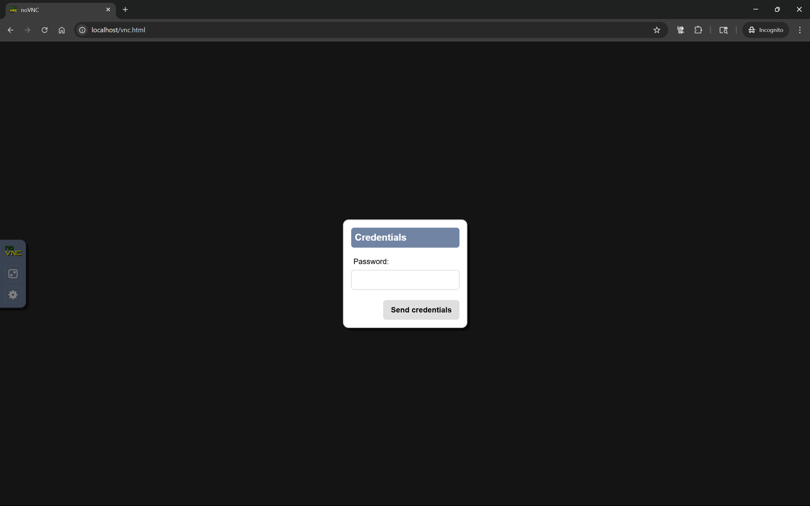This screenshot has height=506, width=810.
Task: Select the noVNC browser tab
Action: click(61, 10)
